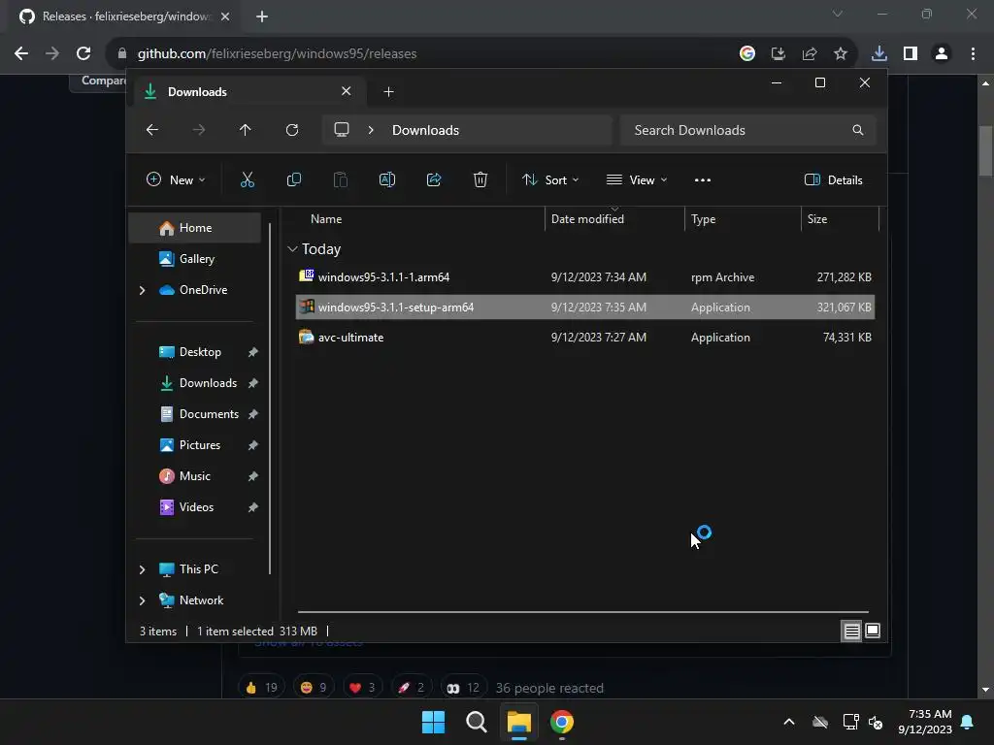Open taskbar Search
Image resolution: width=994 pixels, height=745 pixels.
pyautogui.click(x=476, y=722)
